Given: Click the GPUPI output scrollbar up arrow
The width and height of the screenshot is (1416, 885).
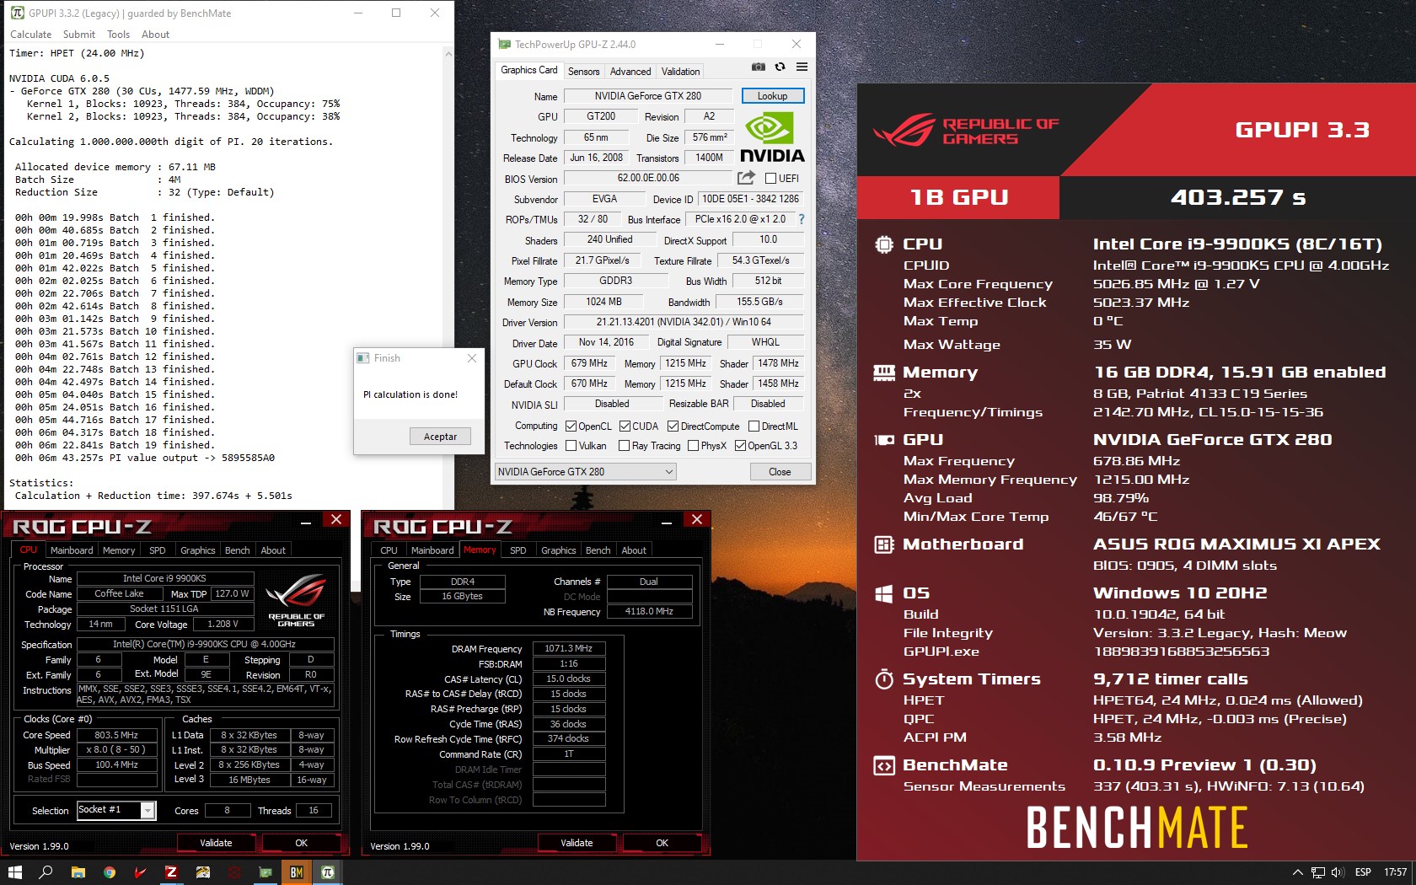Looking at the screenshot, I should click(448, 54).
